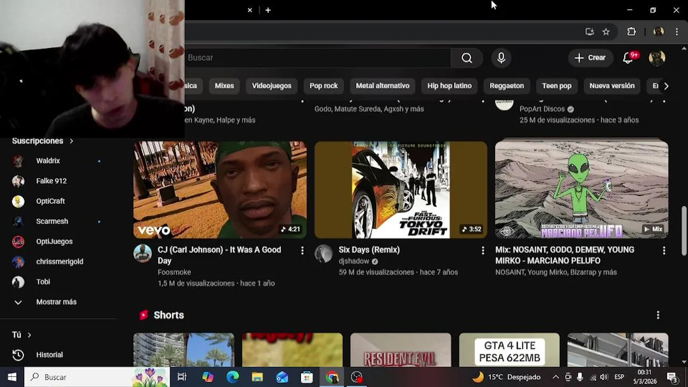This screenshot has height=387, width=688.
Task: Play the CJ Carl Johnson video thumbnail
Action: (220, 190)
